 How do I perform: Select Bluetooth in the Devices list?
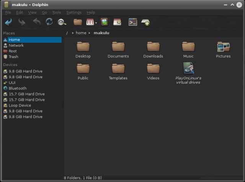tap(18, 88)
